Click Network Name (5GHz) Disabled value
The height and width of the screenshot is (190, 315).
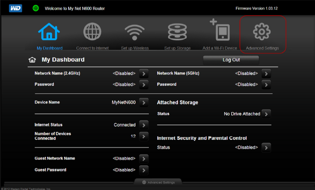click(247, 73)
